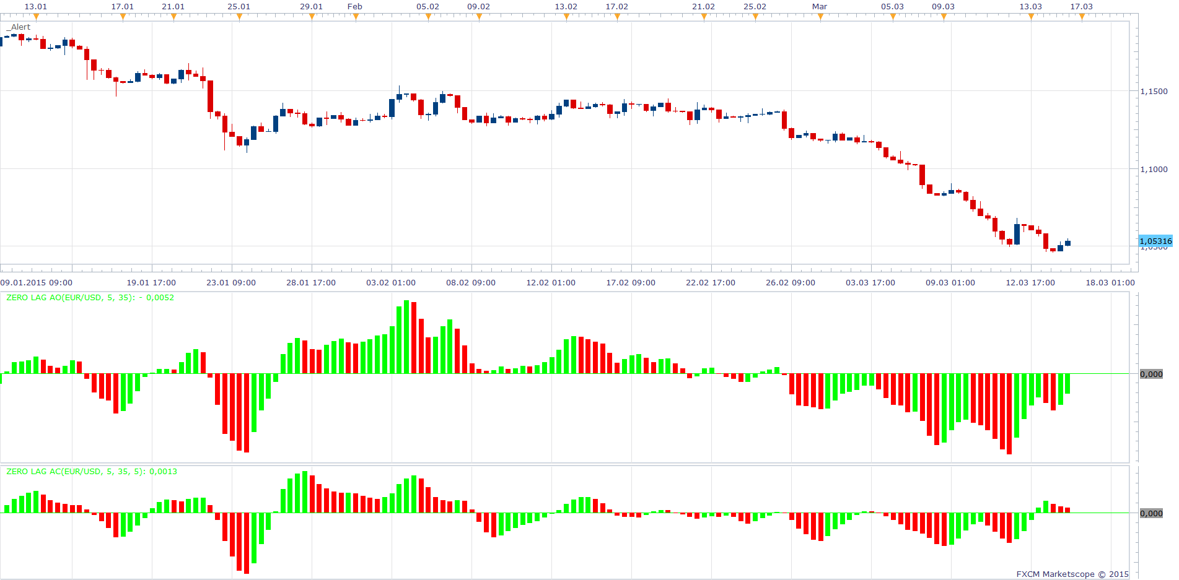
Task: Select the orange marker under 21.02
Action: (x=704, y=17)
